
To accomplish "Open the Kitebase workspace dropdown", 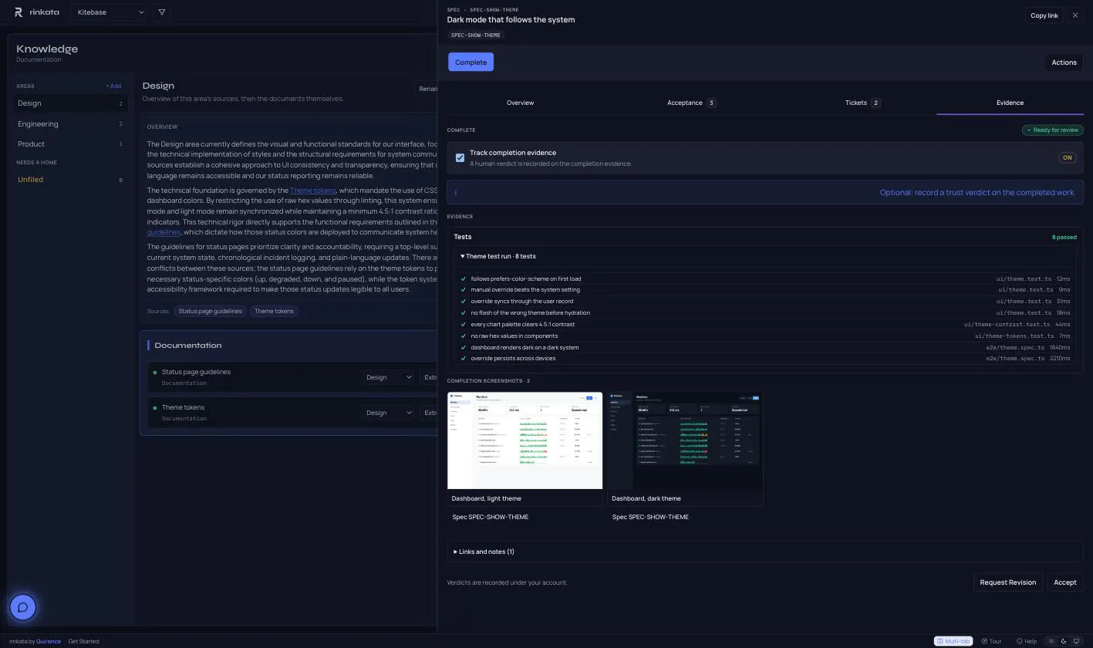I will [110, 12].
